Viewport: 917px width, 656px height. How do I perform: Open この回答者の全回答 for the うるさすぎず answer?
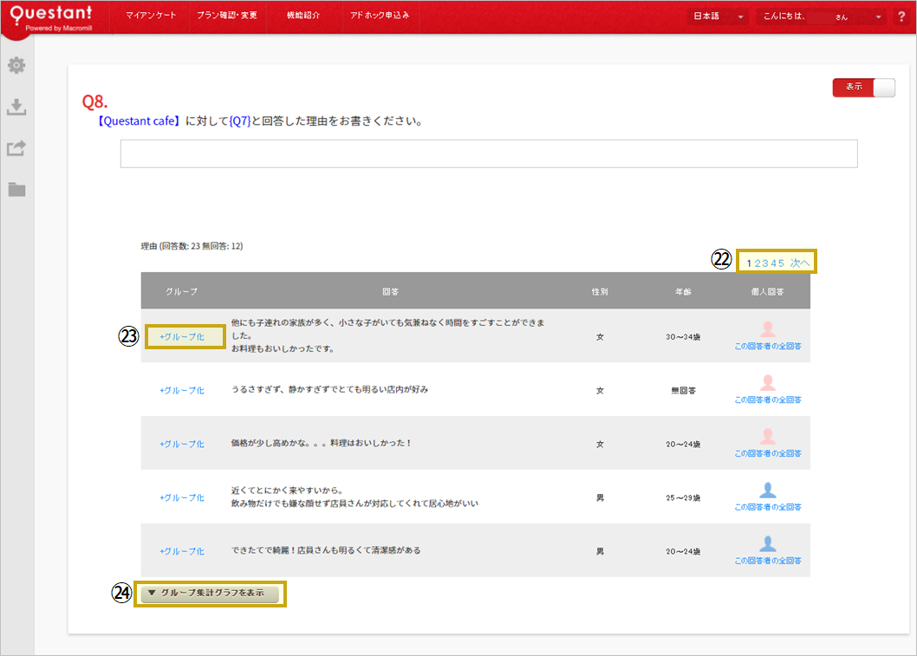768,399
